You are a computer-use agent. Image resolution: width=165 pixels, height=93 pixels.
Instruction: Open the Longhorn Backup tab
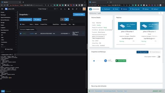click(145, 9)
